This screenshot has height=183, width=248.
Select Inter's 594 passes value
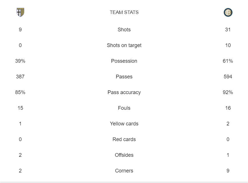[228, 77]
